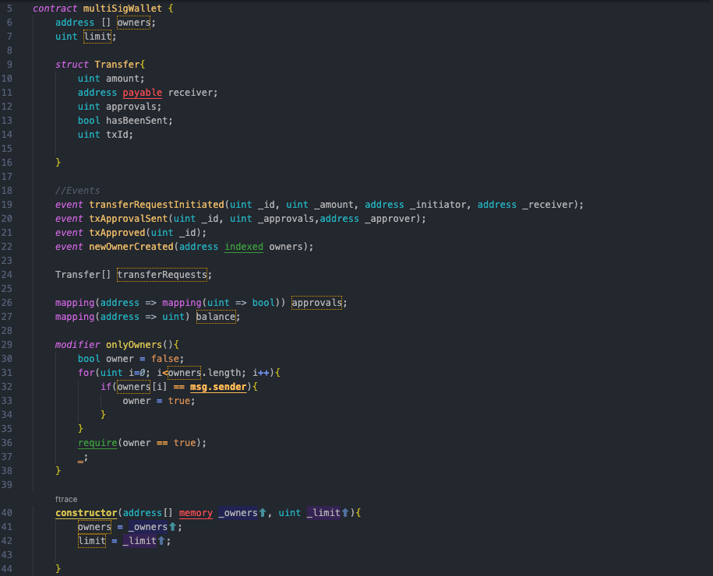This screenshot has height=576, width=713.
Task: Click the arrow icon after _limit on line 42
Action: point(162,541)
